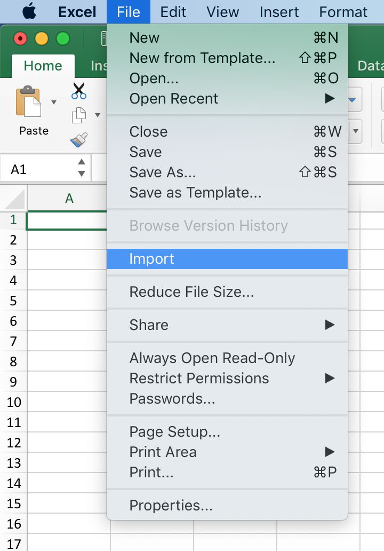Select the Format Painter brush icon
Screen dimensions: 384x551
[79, 139]
